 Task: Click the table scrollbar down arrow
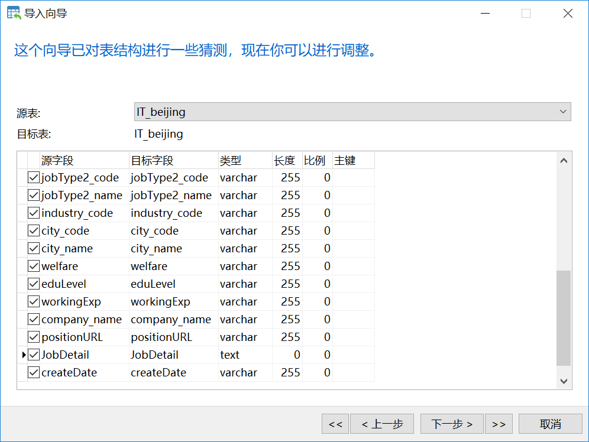(x=564, y=381)
